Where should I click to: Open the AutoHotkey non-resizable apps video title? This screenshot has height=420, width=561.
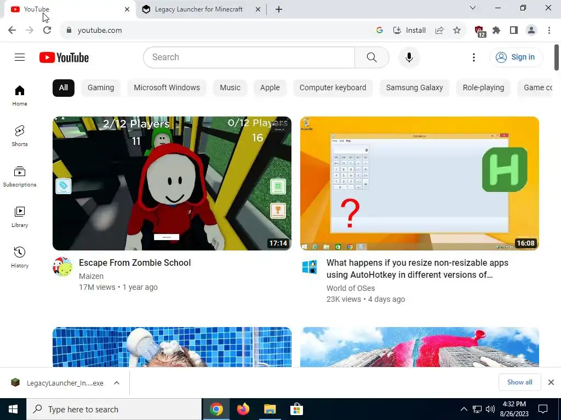click(417, 269)
